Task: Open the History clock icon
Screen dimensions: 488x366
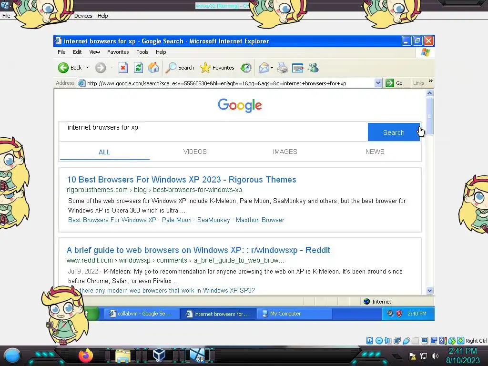Action: pos(246,68)
